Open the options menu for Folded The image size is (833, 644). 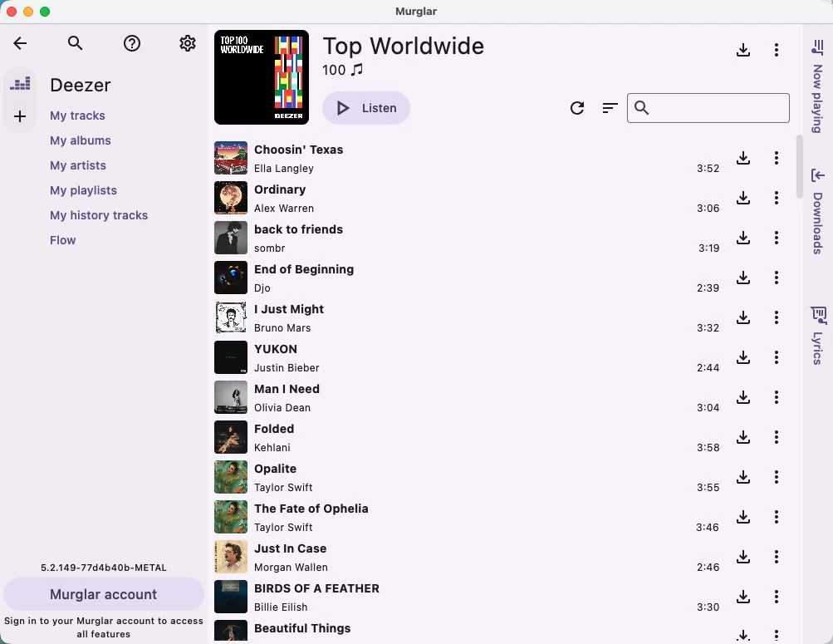(776, 437)
